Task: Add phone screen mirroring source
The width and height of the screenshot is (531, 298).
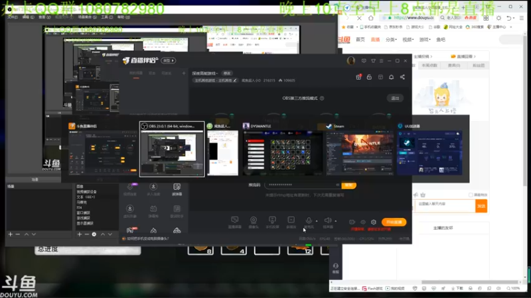Action: click(x=272, y=222)
